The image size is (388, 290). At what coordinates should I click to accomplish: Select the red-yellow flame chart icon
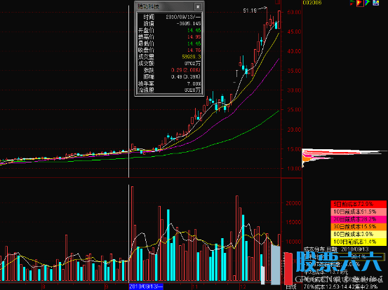coord(360,3)
